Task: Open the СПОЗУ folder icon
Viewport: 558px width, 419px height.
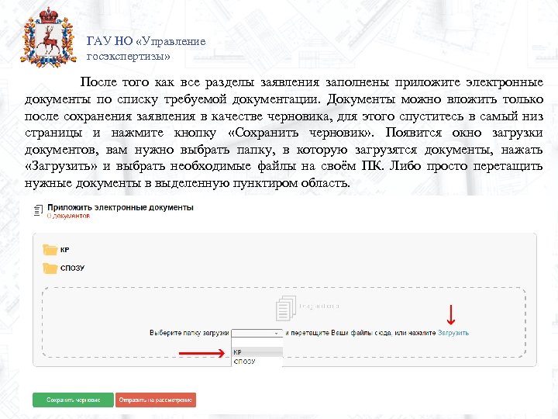Action: tap(50, 268)
